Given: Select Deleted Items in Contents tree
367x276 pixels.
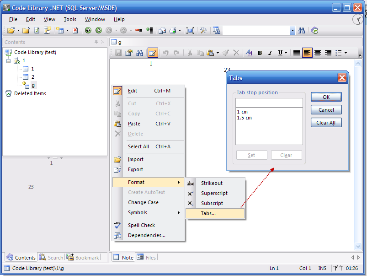Looking at the screenshot, I should point(30,93).
